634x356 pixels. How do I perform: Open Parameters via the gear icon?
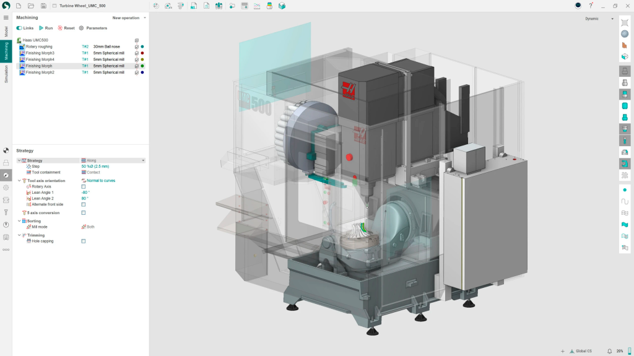click(x=81, y=28)
